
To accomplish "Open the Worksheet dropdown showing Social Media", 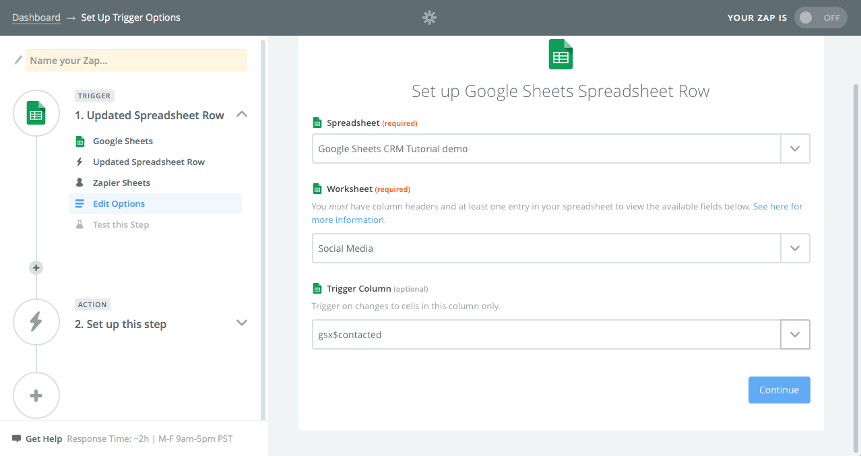I will click(561, 249).
